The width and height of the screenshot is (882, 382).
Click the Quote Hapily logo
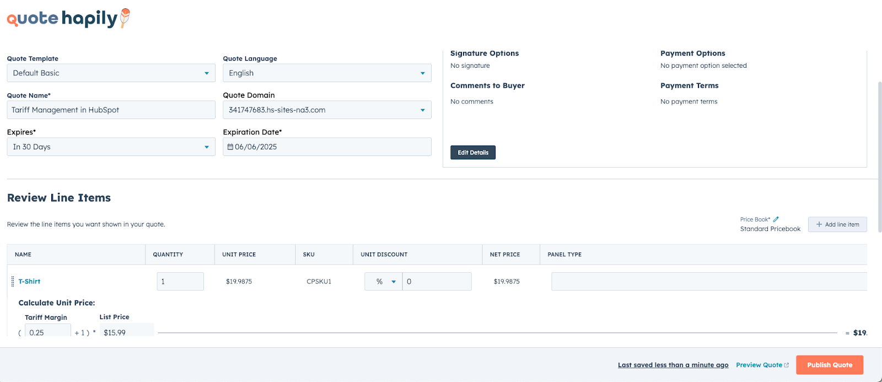point(68,18)
